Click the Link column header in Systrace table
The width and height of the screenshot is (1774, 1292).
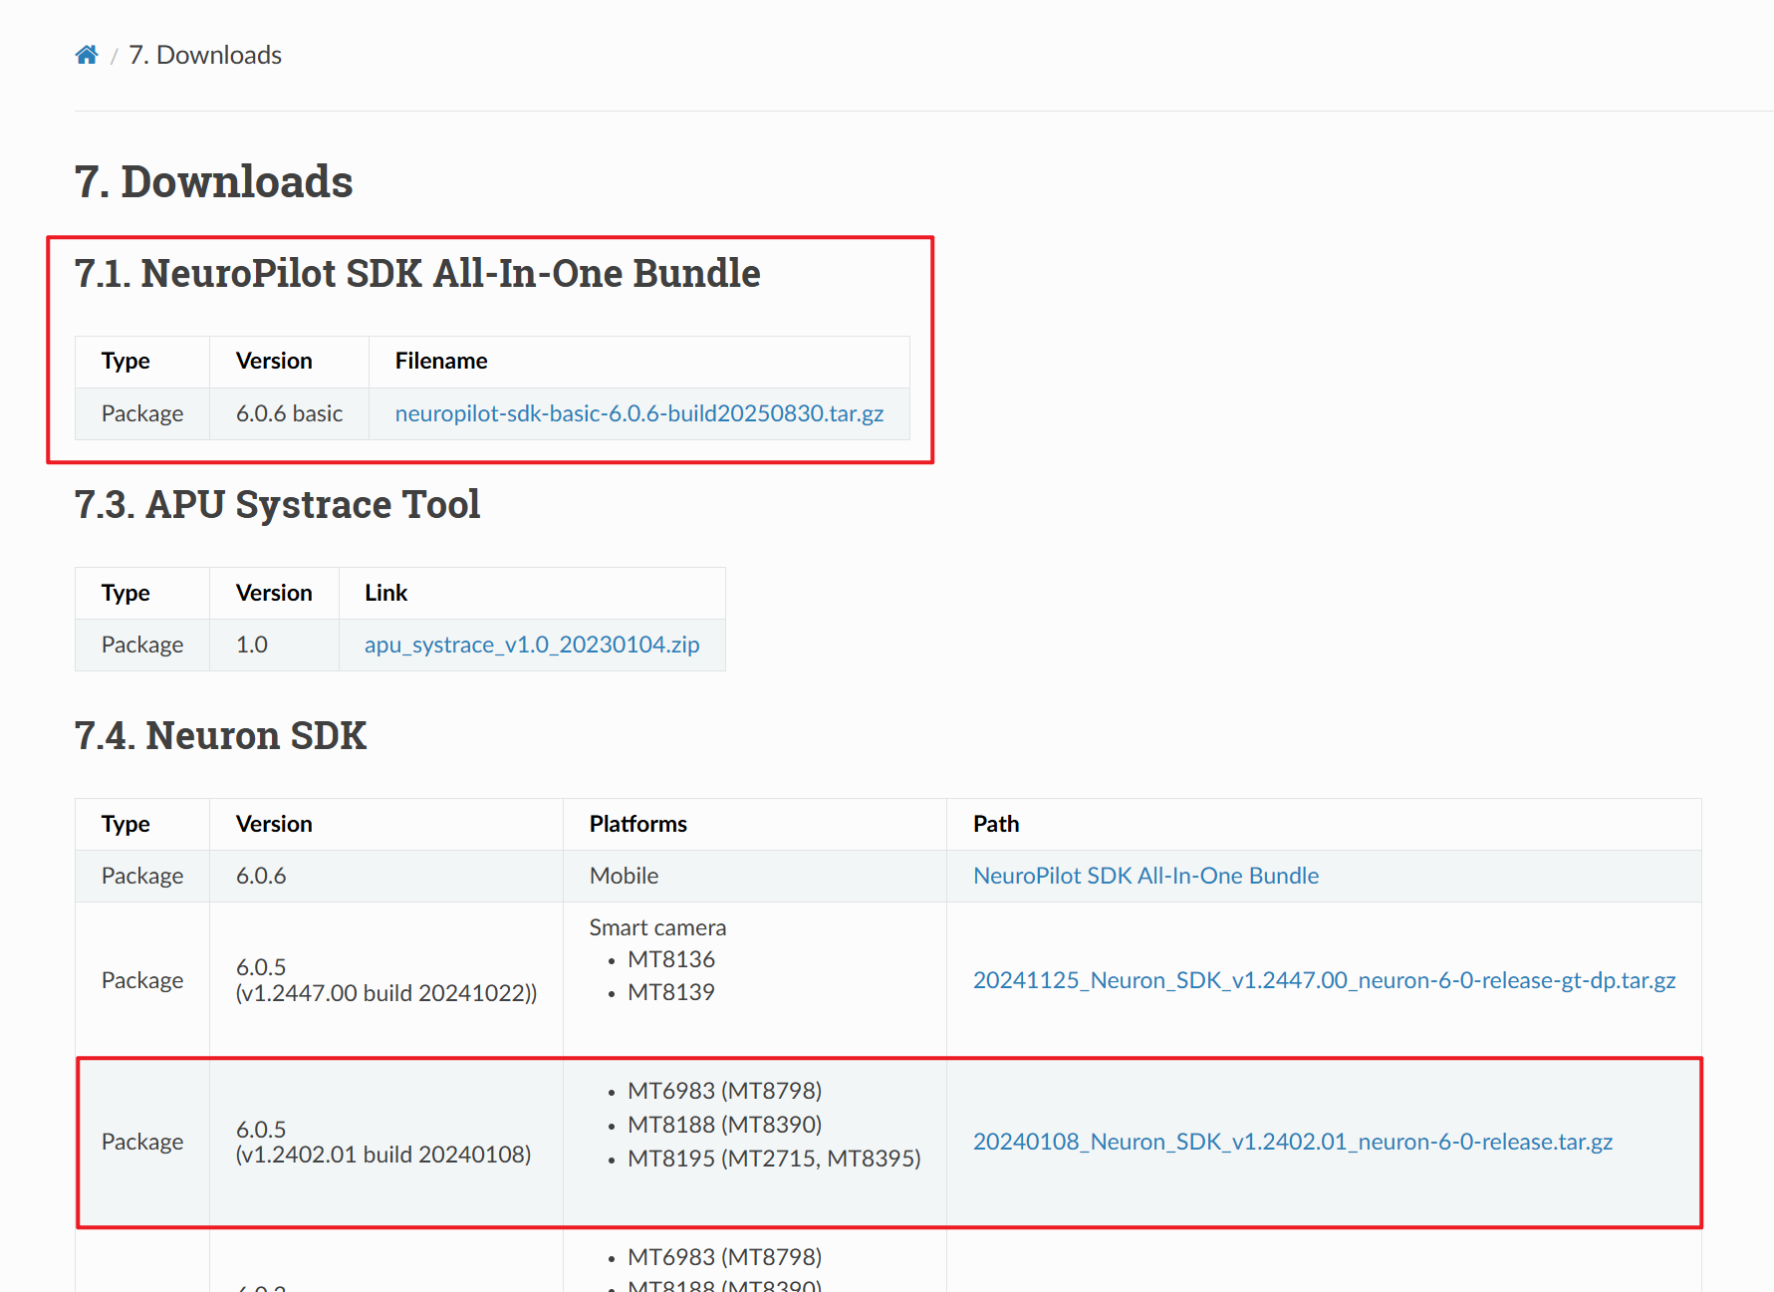tap(385, 593)
